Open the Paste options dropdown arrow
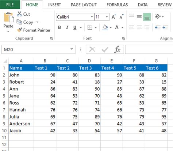173x151 pixels. (x=8, y=31)
